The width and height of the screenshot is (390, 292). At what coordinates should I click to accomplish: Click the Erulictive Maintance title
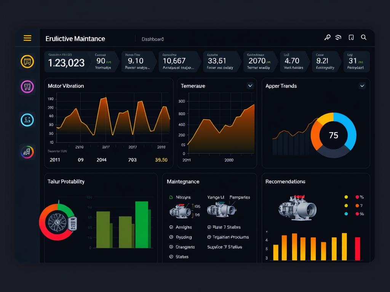pyautogui.click(x=75, y=39)
